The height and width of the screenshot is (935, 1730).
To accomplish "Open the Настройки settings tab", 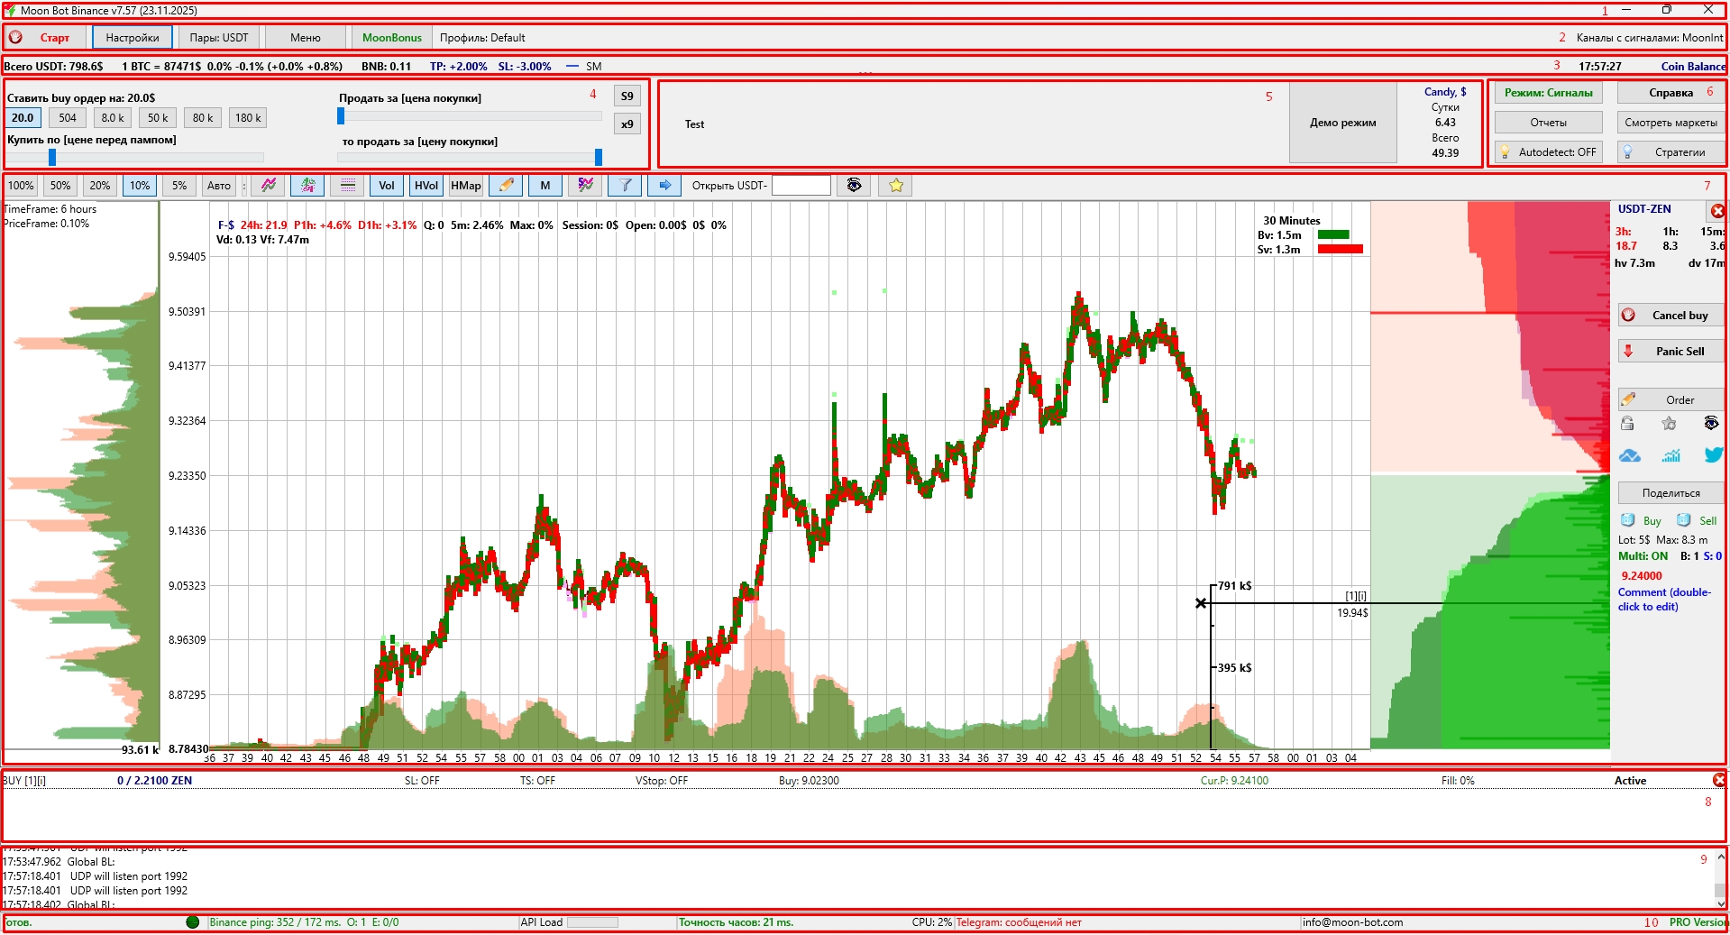I will click(133, 38).
